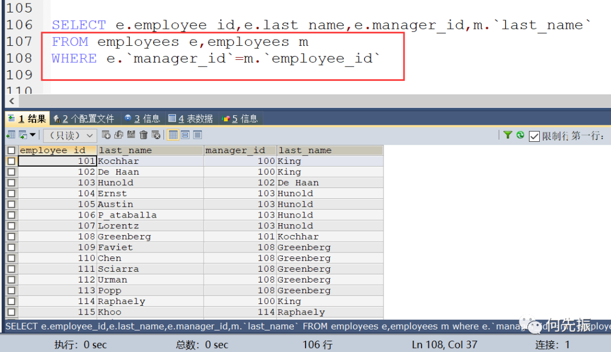The width and height of the screenshot is (611, 352).
Task: Click the green refresh result icon
Action: click(x=520, y=135)
